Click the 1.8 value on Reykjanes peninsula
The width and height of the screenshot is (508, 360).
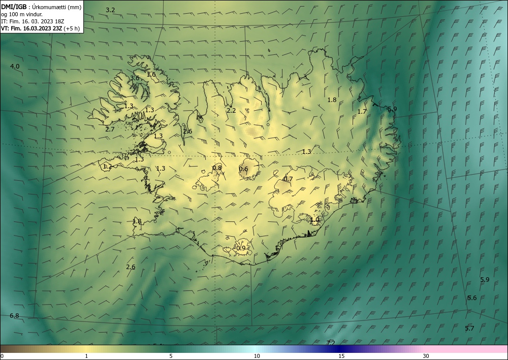[137, 221]
